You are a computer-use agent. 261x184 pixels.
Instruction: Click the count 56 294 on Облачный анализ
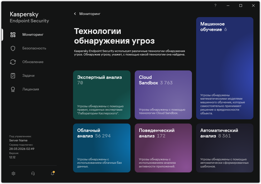pos(103,136)
